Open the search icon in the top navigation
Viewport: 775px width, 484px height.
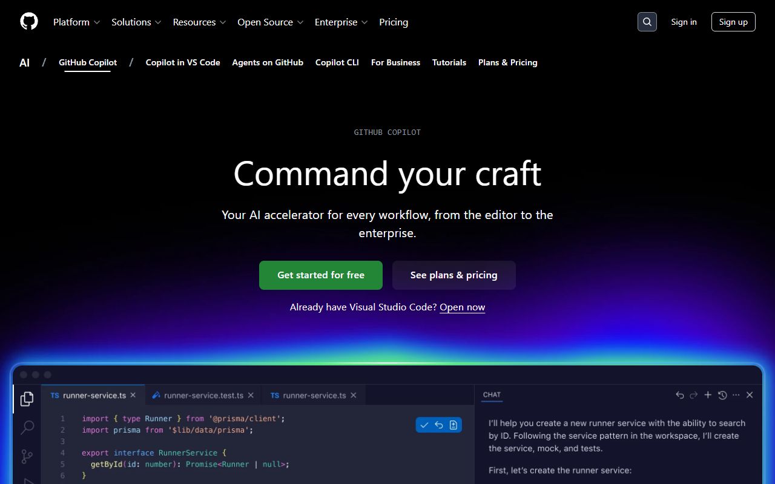tap(647, 21)
